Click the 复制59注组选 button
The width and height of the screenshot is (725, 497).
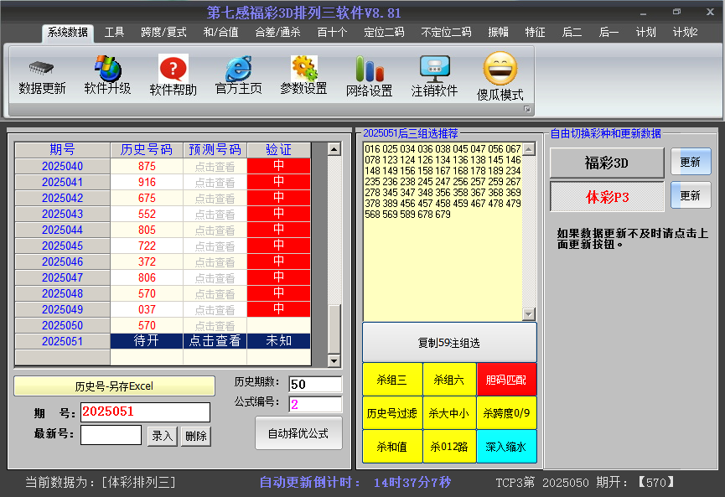click(449, 343)
